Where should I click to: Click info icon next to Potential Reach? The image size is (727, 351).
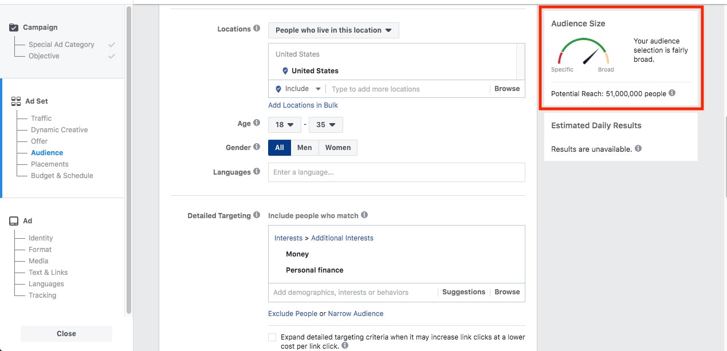(672, 93)
